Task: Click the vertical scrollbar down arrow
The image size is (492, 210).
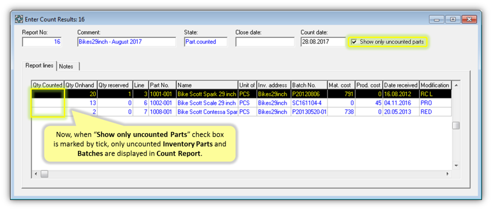Action: tap(456, 165)
